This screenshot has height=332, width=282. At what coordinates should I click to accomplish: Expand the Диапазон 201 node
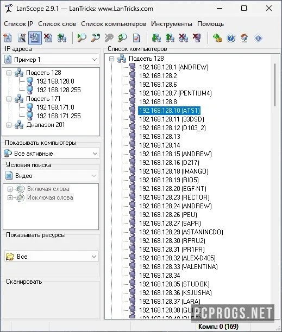tap(9, 125)
